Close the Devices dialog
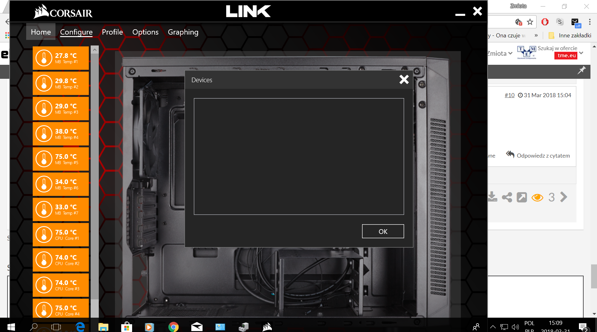Image resolution: width=597 pixels, height=332 pixels. coord(404,80)
